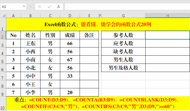Select row 1 header
190x111 pixels.
pos(3,24)
